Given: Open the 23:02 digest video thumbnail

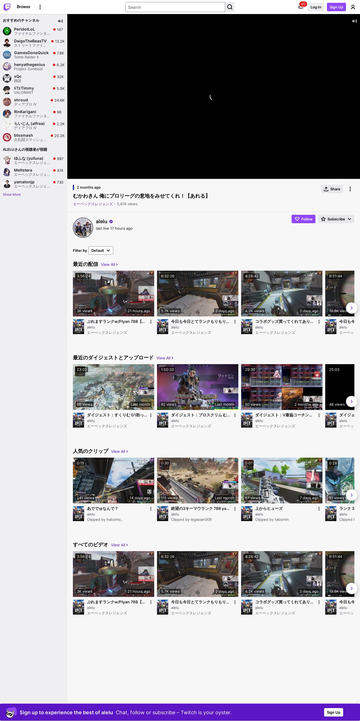Looking at the screenshot, I should click(114, 387).
